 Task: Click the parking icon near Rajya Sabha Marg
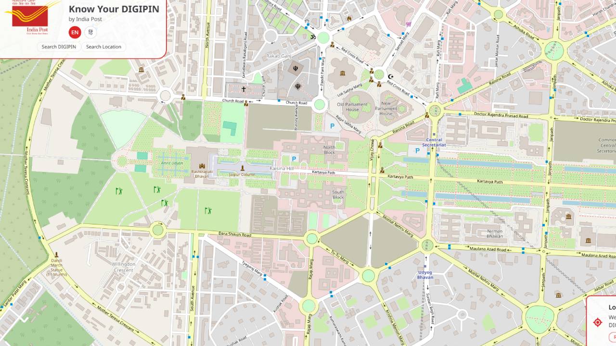(x=332, y=126)
